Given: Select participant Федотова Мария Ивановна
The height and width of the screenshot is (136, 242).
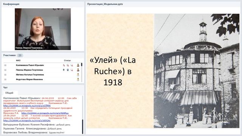Looking at the screenshot, I should [29, 80].
